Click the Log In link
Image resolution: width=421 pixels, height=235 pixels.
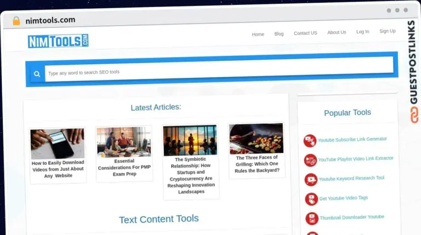[x=362, y=32]
